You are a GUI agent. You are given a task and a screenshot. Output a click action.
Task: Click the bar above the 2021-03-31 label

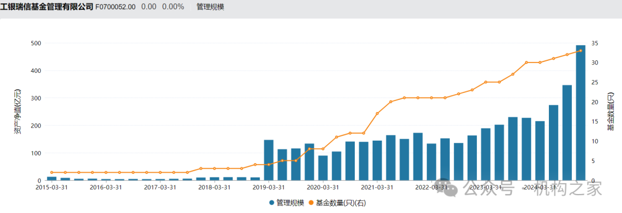[x=377, y=160]
